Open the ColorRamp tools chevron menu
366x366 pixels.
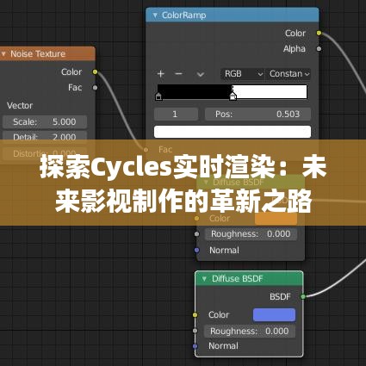pyautogui.click(x=201, y=75)
